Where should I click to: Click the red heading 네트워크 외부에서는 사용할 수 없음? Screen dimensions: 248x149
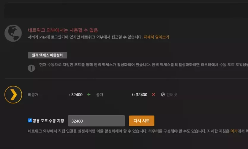coord(63,30)
